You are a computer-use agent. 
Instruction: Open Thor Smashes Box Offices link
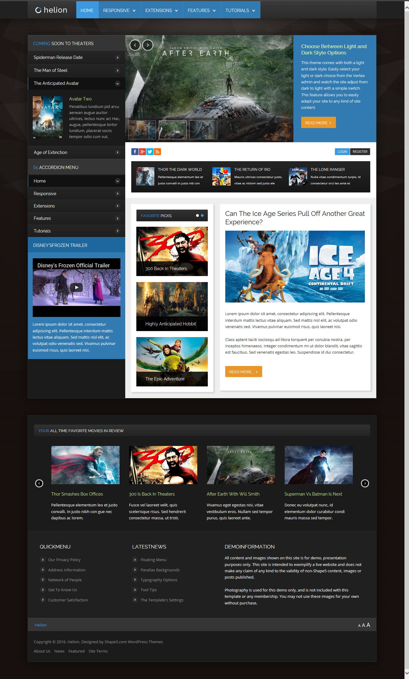(77, 494)
